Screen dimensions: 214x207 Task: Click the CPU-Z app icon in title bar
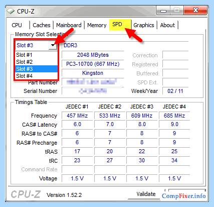pos(11,11)
